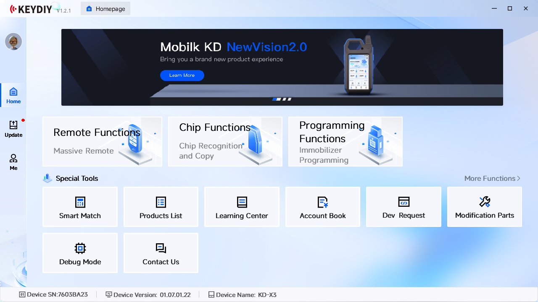The height and width of the screenshot is (302, 538).
Task: Open Chip Functions card
Action: point(225,141)
